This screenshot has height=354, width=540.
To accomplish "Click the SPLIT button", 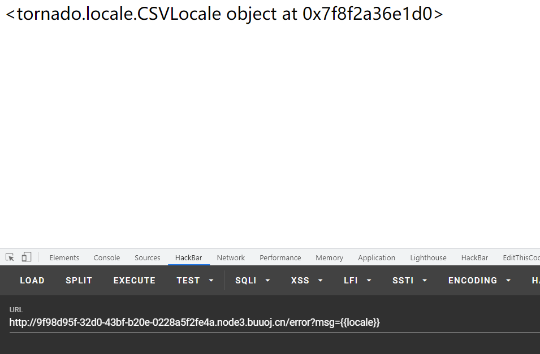I will click(79, 280).
